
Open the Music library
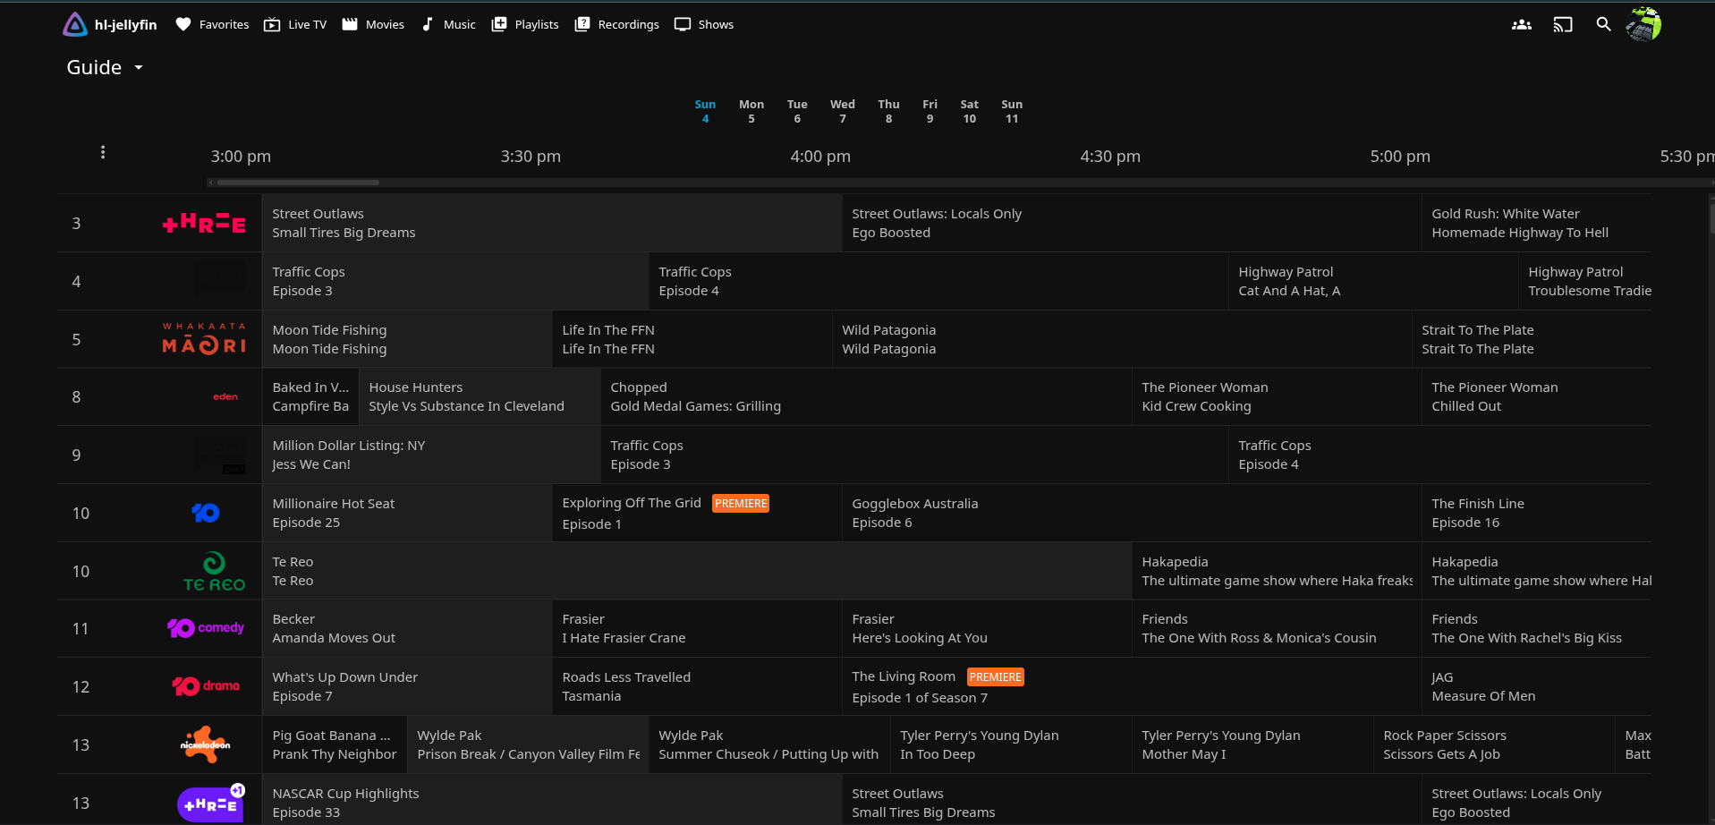[448, 24]
